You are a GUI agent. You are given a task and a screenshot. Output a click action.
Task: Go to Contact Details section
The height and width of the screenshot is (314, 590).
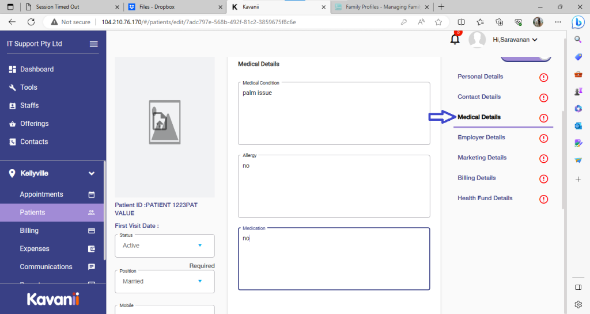479,97
